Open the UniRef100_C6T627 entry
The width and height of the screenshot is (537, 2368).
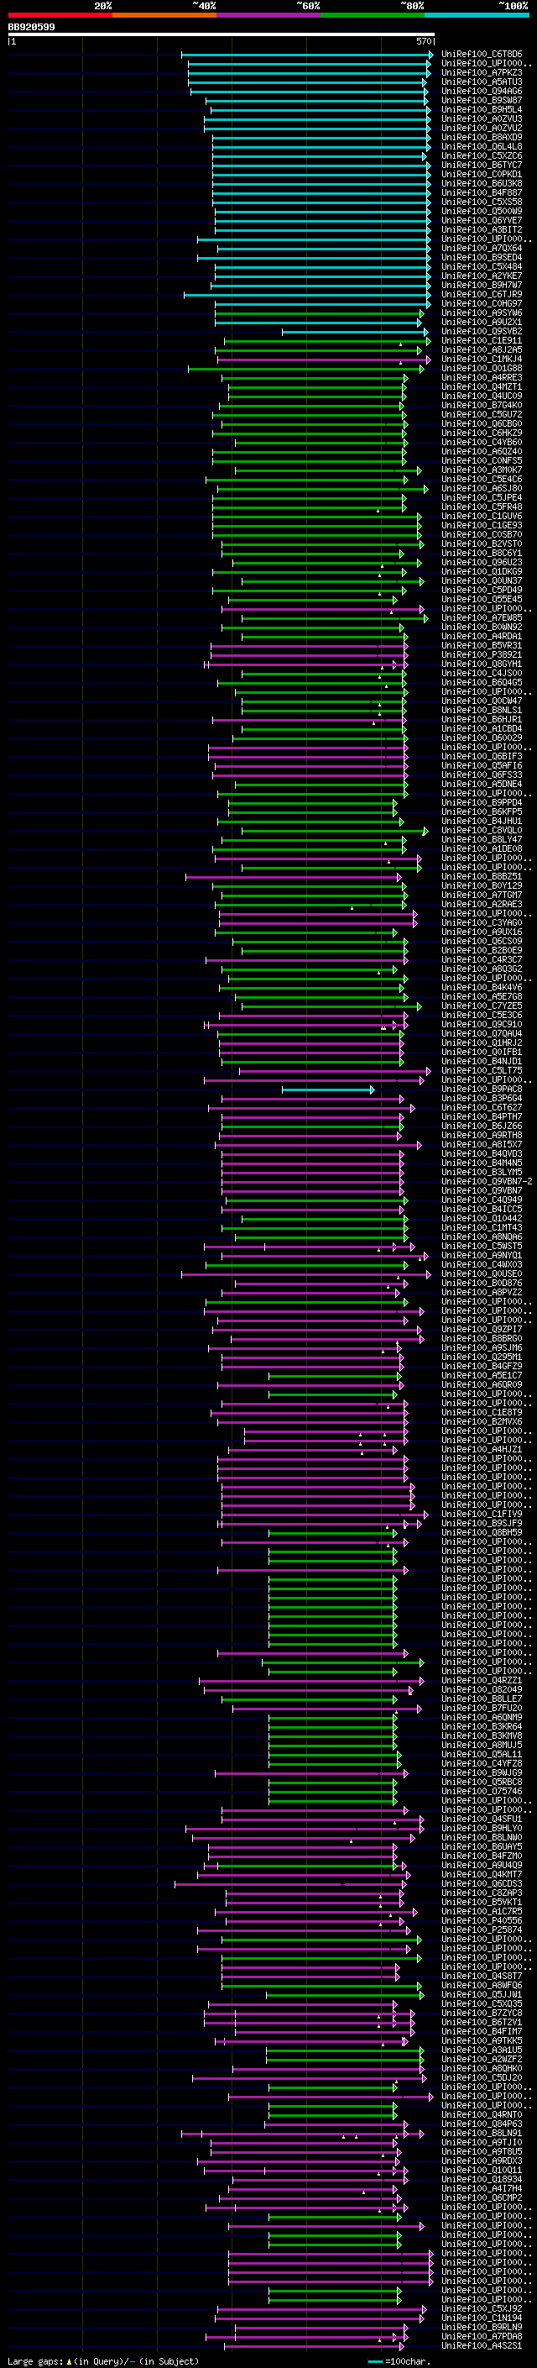481,1108
